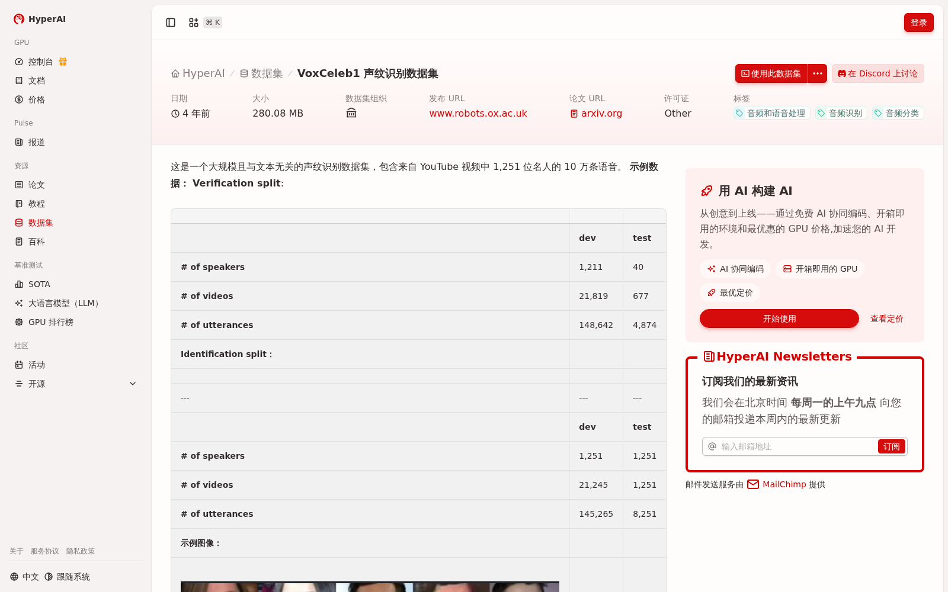Open the 查看定价 link
The width and height of the screenshot is (948, 592).
tap(886, 318)
